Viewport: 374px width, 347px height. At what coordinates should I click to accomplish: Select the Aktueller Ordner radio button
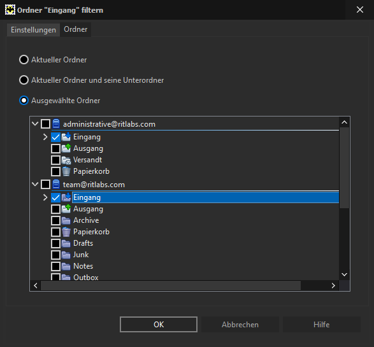pyautogui.click(x=24, y=60)
